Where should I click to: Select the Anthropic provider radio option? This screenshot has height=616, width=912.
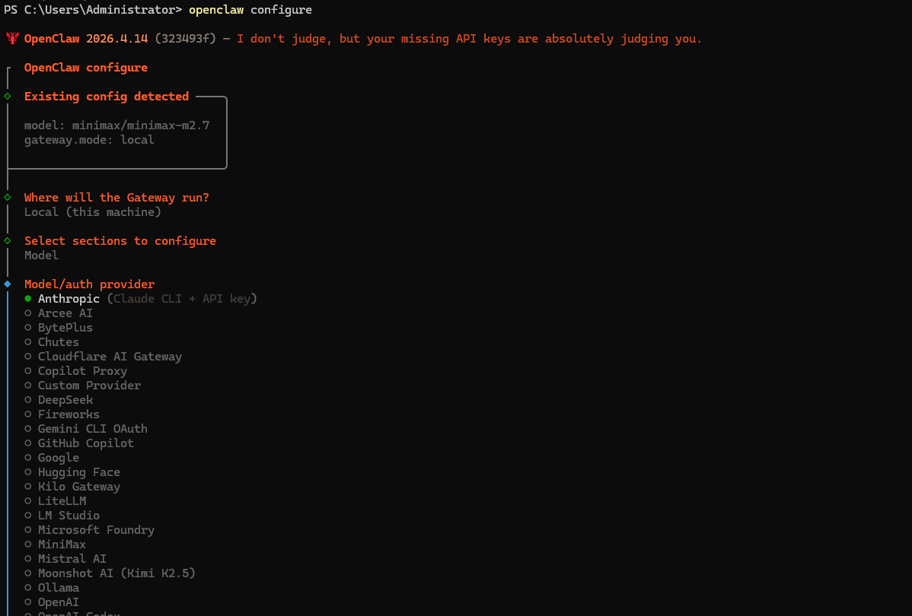(x=69, y=299)
